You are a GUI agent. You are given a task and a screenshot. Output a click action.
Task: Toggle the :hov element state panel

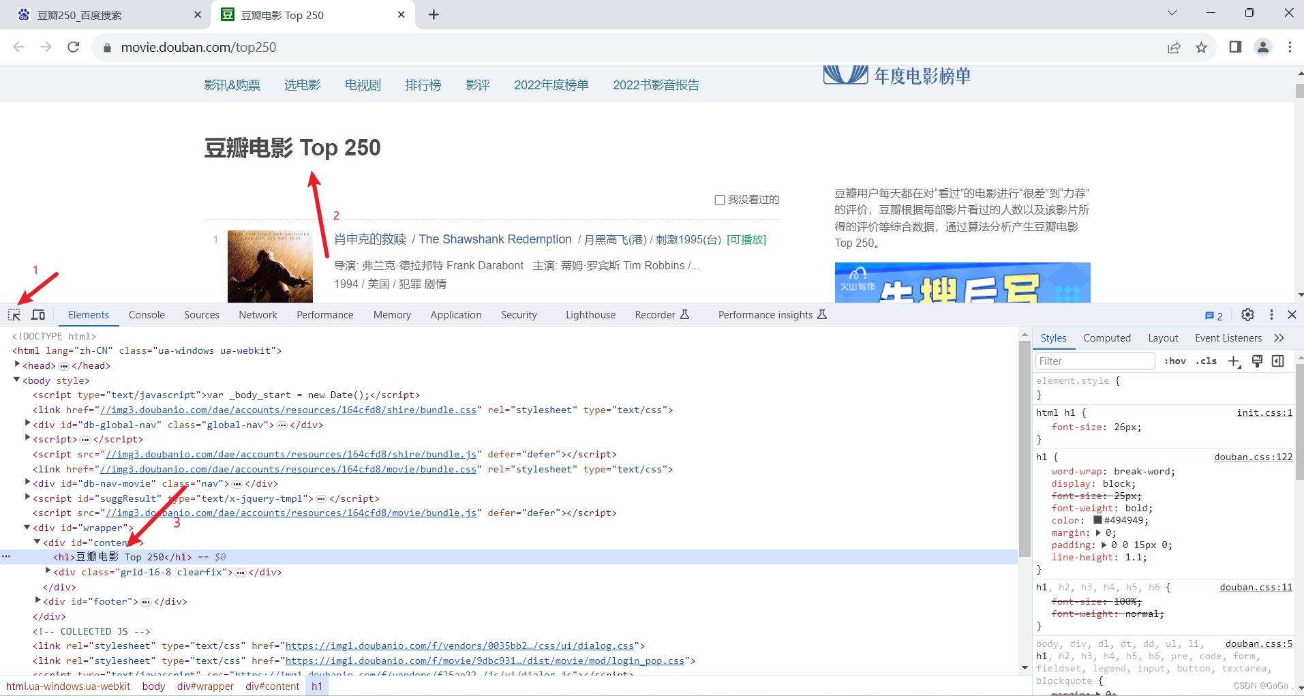click(1174, 361)
